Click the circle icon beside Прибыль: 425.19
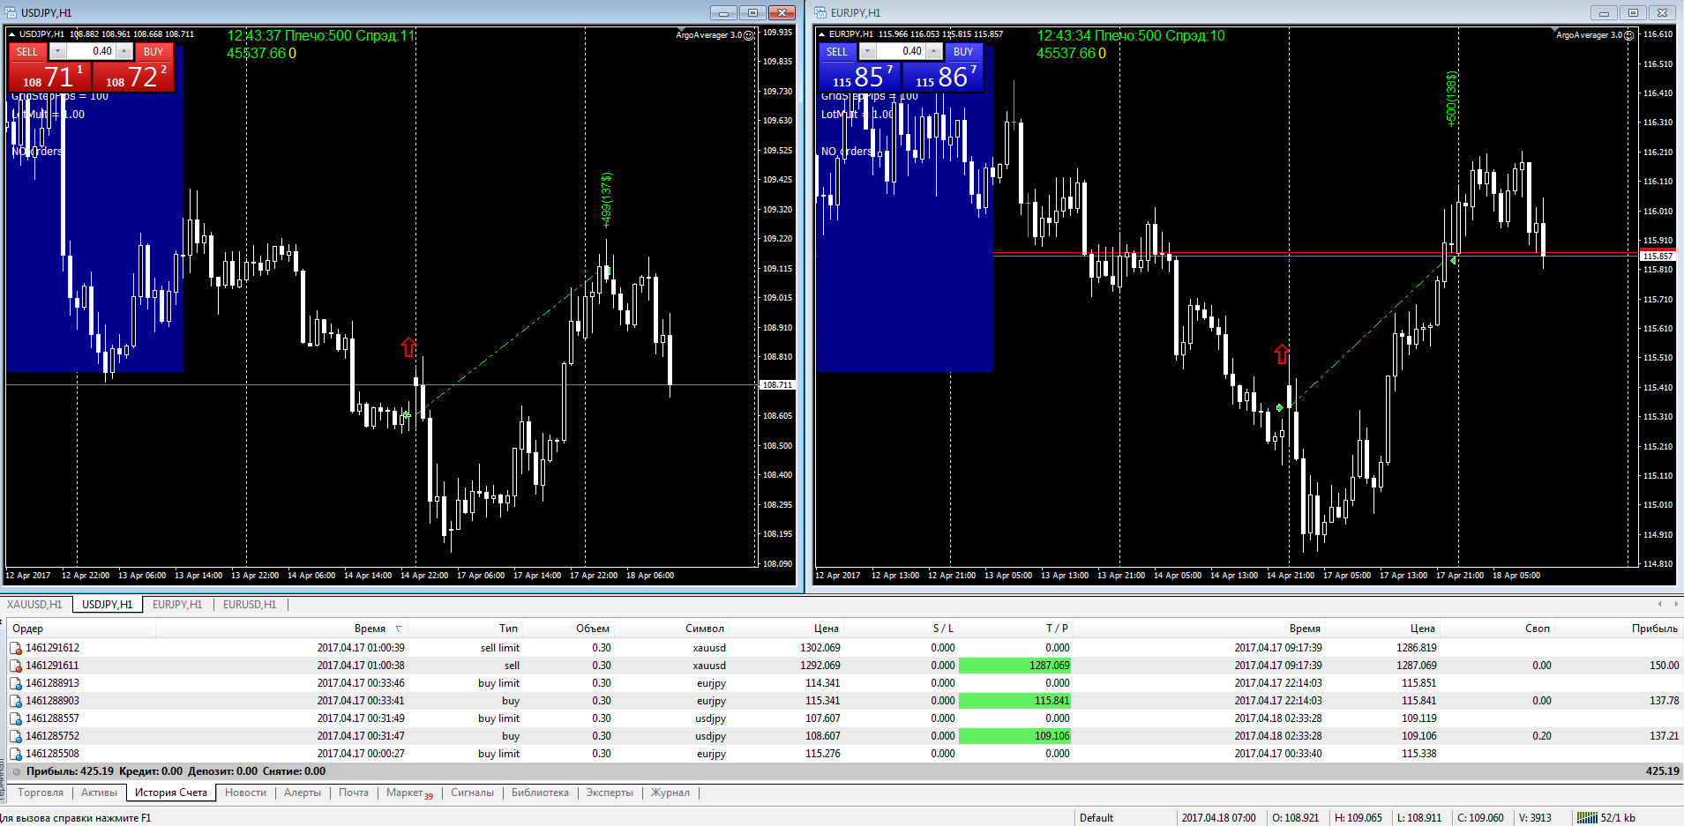Viewport: 1684px width, 826px height. tap(16, 771)
